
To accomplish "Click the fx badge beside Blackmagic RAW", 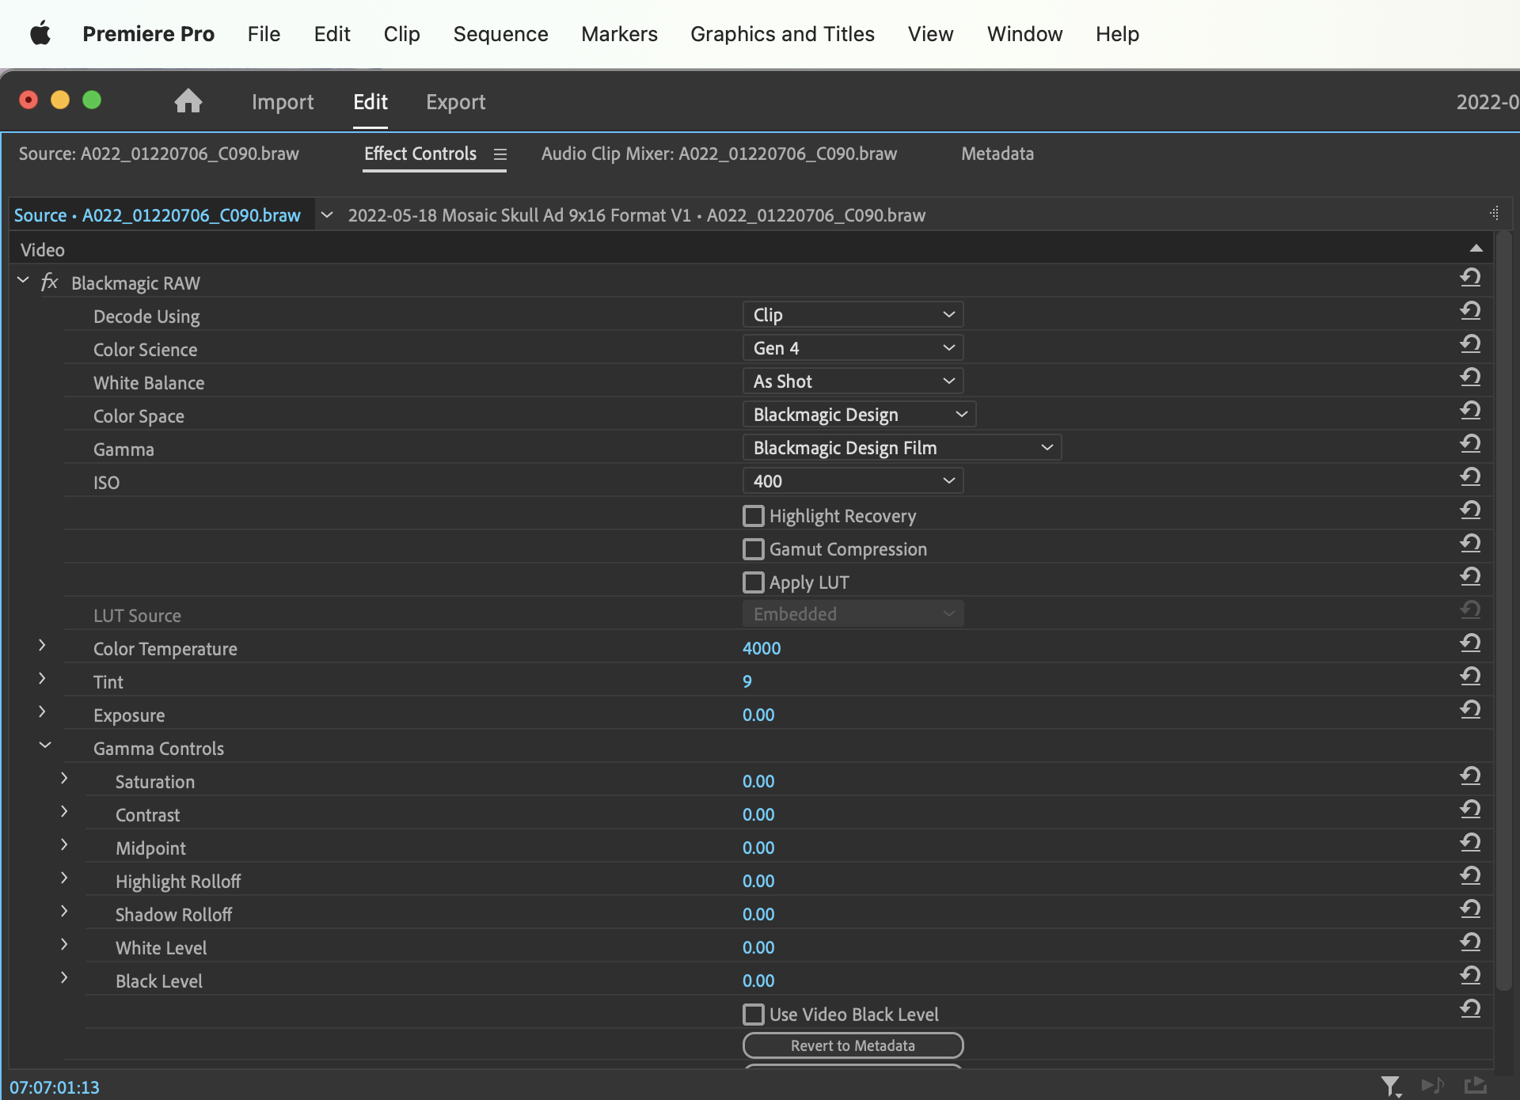I will coord(49,283).
